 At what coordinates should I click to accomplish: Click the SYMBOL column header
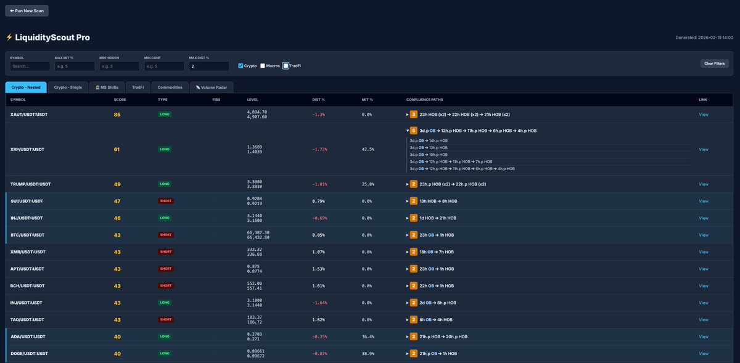tap(18, 99)
